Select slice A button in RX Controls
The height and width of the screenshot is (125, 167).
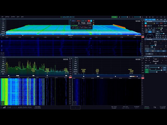tap(146, 23)
